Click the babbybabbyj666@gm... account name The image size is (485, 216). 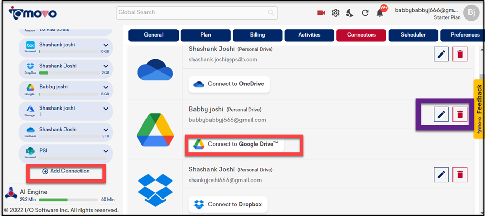coord(427,10)
